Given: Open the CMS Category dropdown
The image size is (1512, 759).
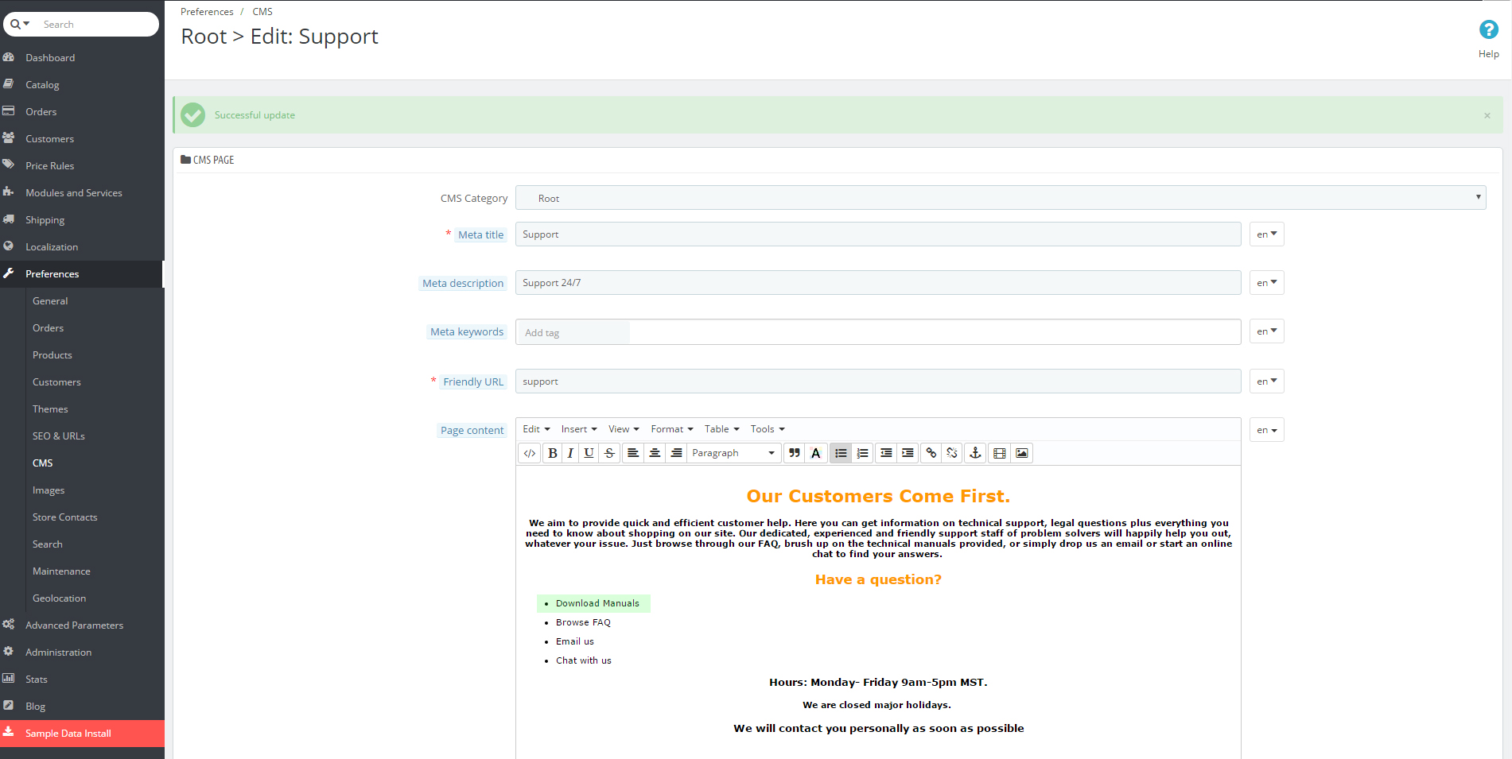Looking at the screenshot, I should coord(1001,198).
